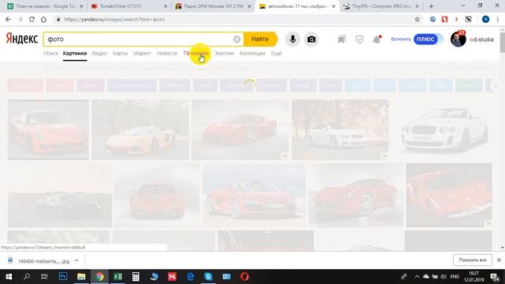Screen dimensions: 505x284
Task: Open the browser home page
Action: [x=43, y=19]
